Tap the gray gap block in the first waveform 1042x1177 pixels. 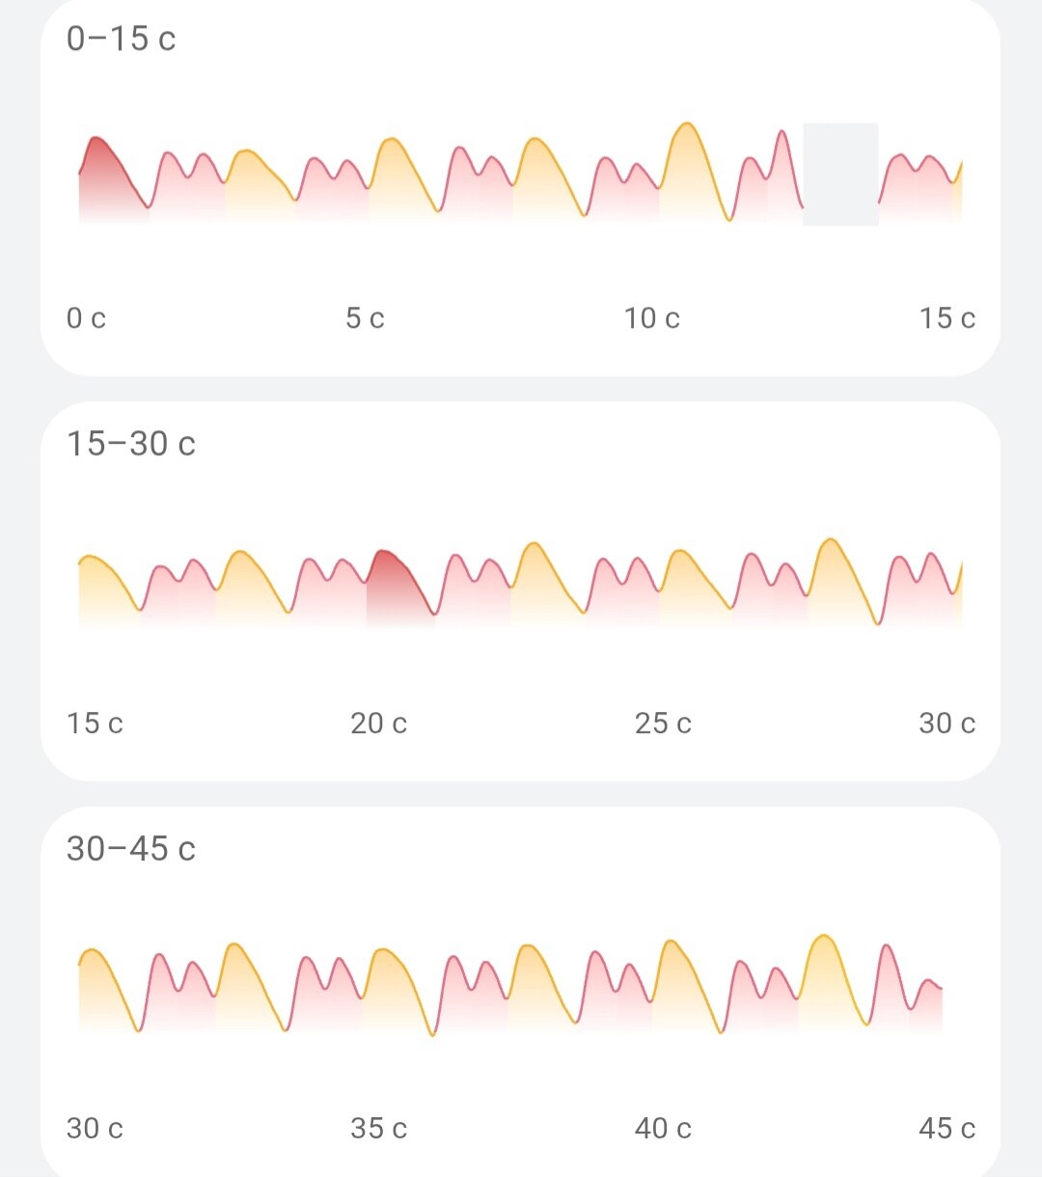840,175
